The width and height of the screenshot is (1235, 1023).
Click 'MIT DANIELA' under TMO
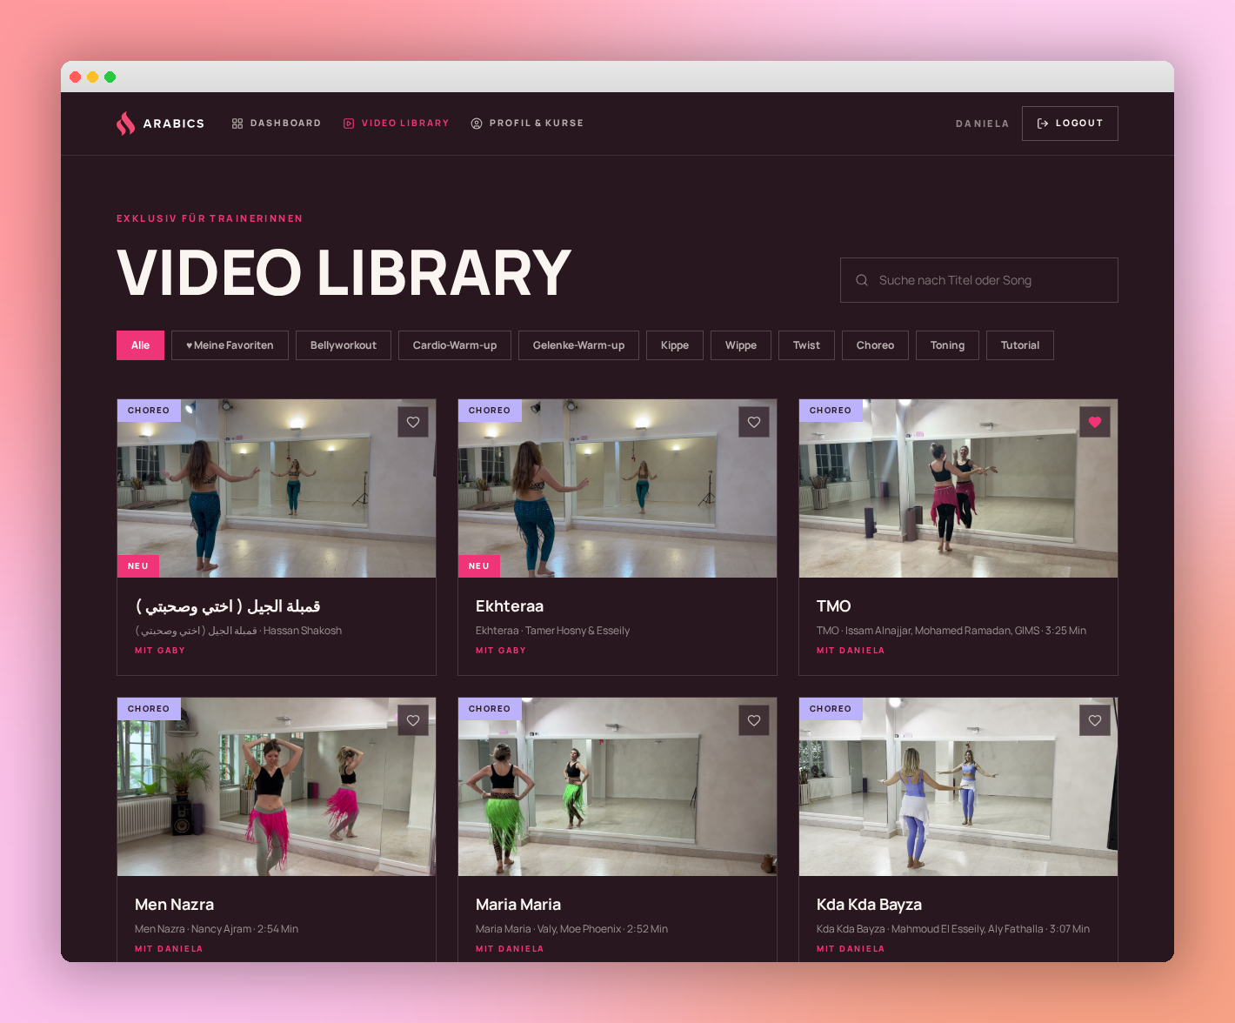click(851, 651)
